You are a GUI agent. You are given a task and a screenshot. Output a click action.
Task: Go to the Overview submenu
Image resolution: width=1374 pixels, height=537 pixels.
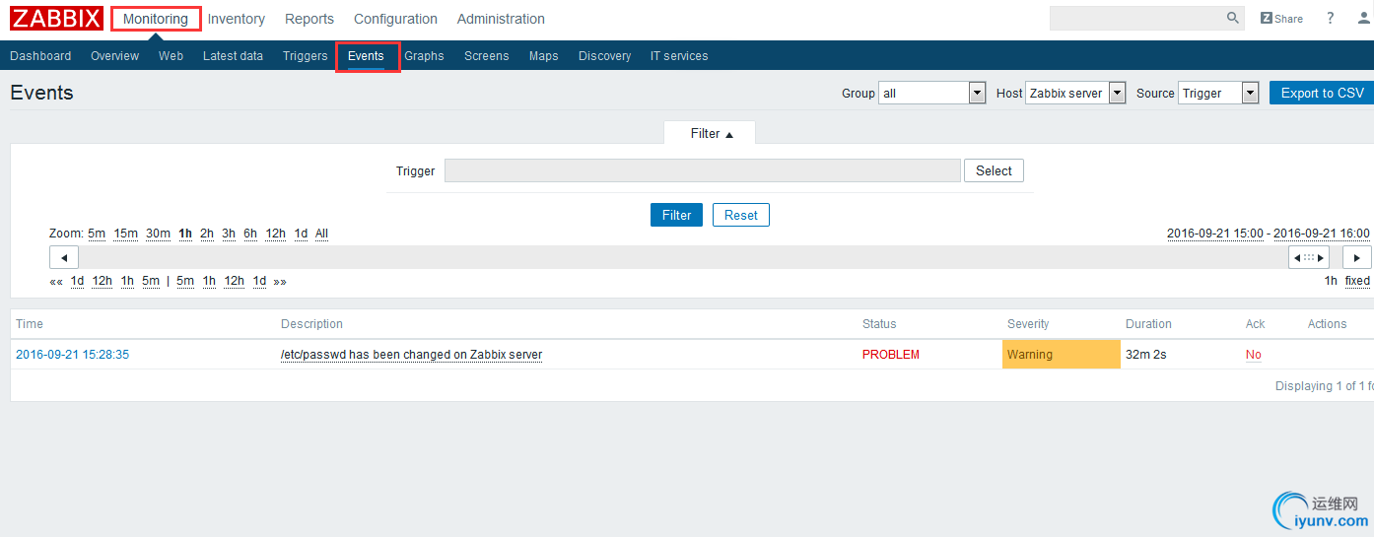(x=114, y=56)
